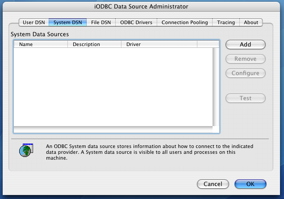Viewport: 284px width, 199px height.
Task: Open the File DSN tab
Action: click(x=101, y=22)
